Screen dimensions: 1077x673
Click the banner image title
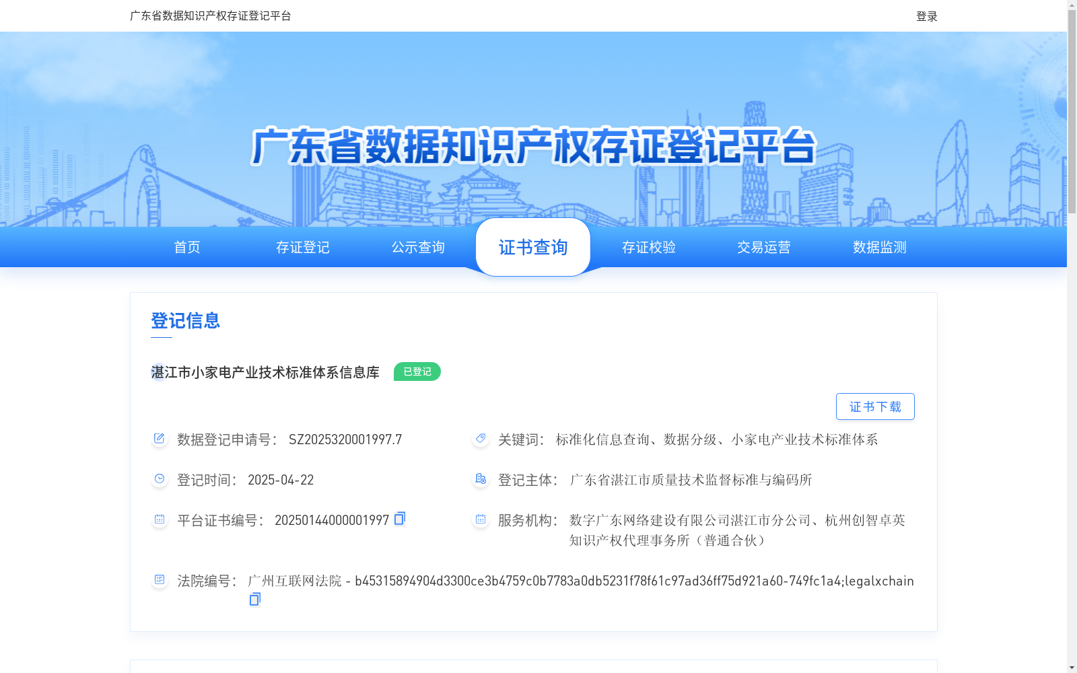click(533, 146)
